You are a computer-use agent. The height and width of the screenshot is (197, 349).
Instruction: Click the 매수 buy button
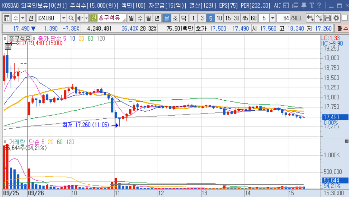click(x=342, y=28)
